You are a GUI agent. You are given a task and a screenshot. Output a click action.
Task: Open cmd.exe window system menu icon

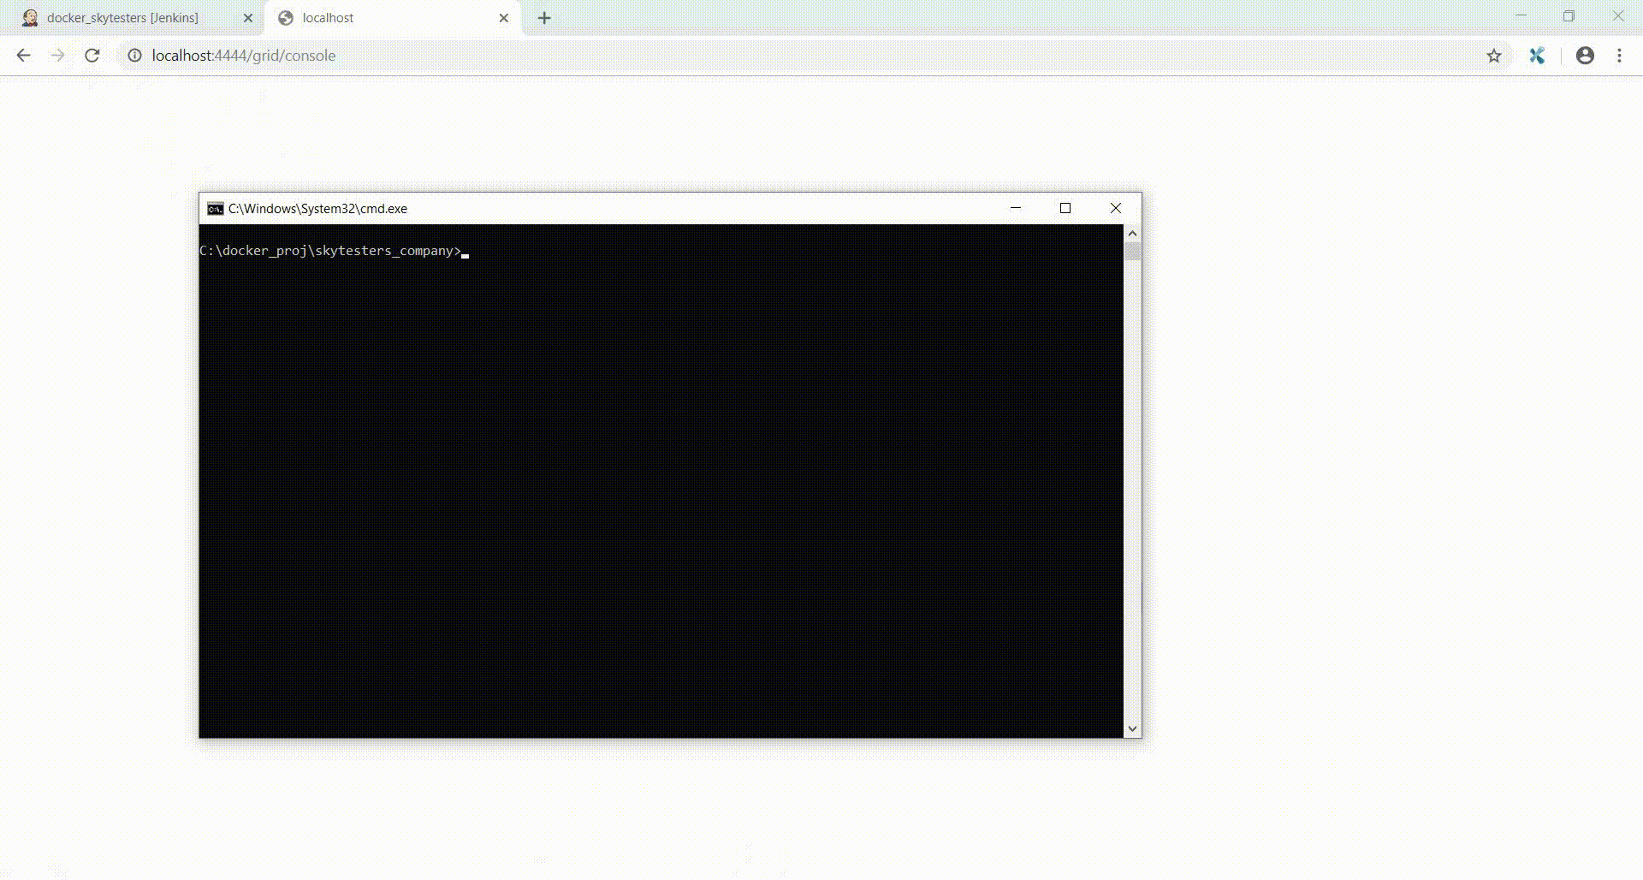tap(216, 209)
